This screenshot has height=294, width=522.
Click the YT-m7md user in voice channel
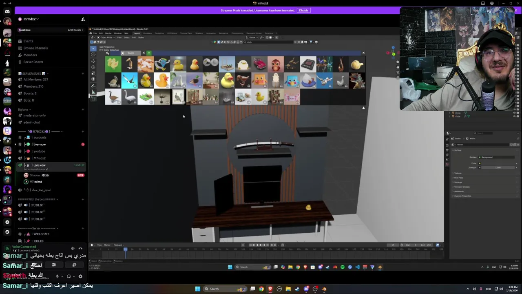(36, 182)
